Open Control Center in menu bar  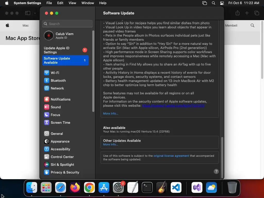(222, 3)
